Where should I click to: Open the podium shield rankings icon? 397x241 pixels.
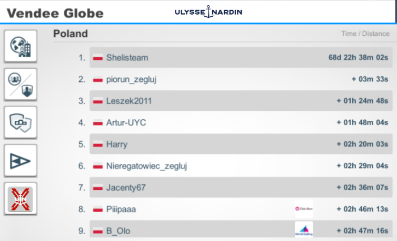[21, 123]
